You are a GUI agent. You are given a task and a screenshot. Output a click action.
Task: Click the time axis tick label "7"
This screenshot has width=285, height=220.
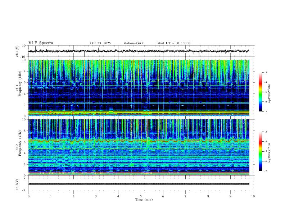186,196
